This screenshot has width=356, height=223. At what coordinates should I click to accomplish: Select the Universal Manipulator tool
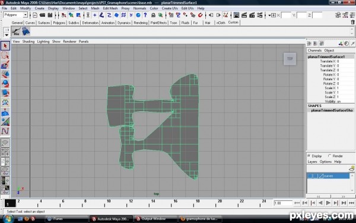[5, 102]
